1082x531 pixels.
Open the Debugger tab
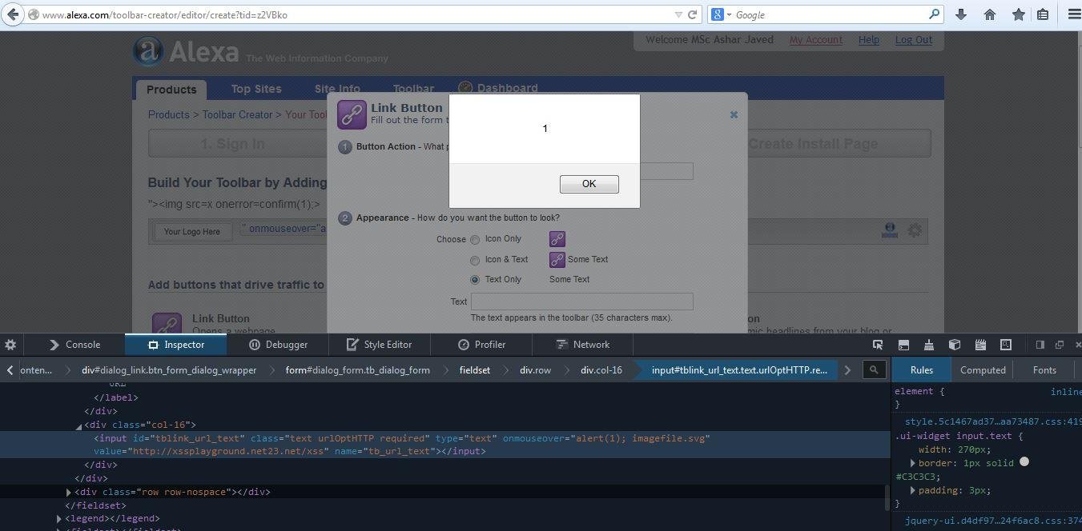pos(278,345)
